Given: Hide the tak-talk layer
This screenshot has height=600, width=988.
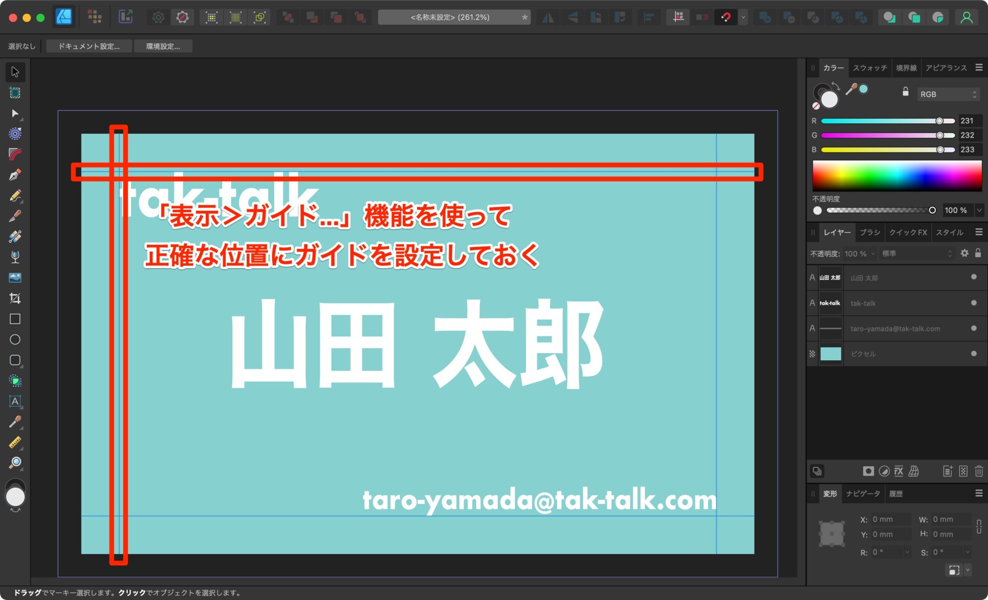Looking at the screenshot, I should pos(974,303).
